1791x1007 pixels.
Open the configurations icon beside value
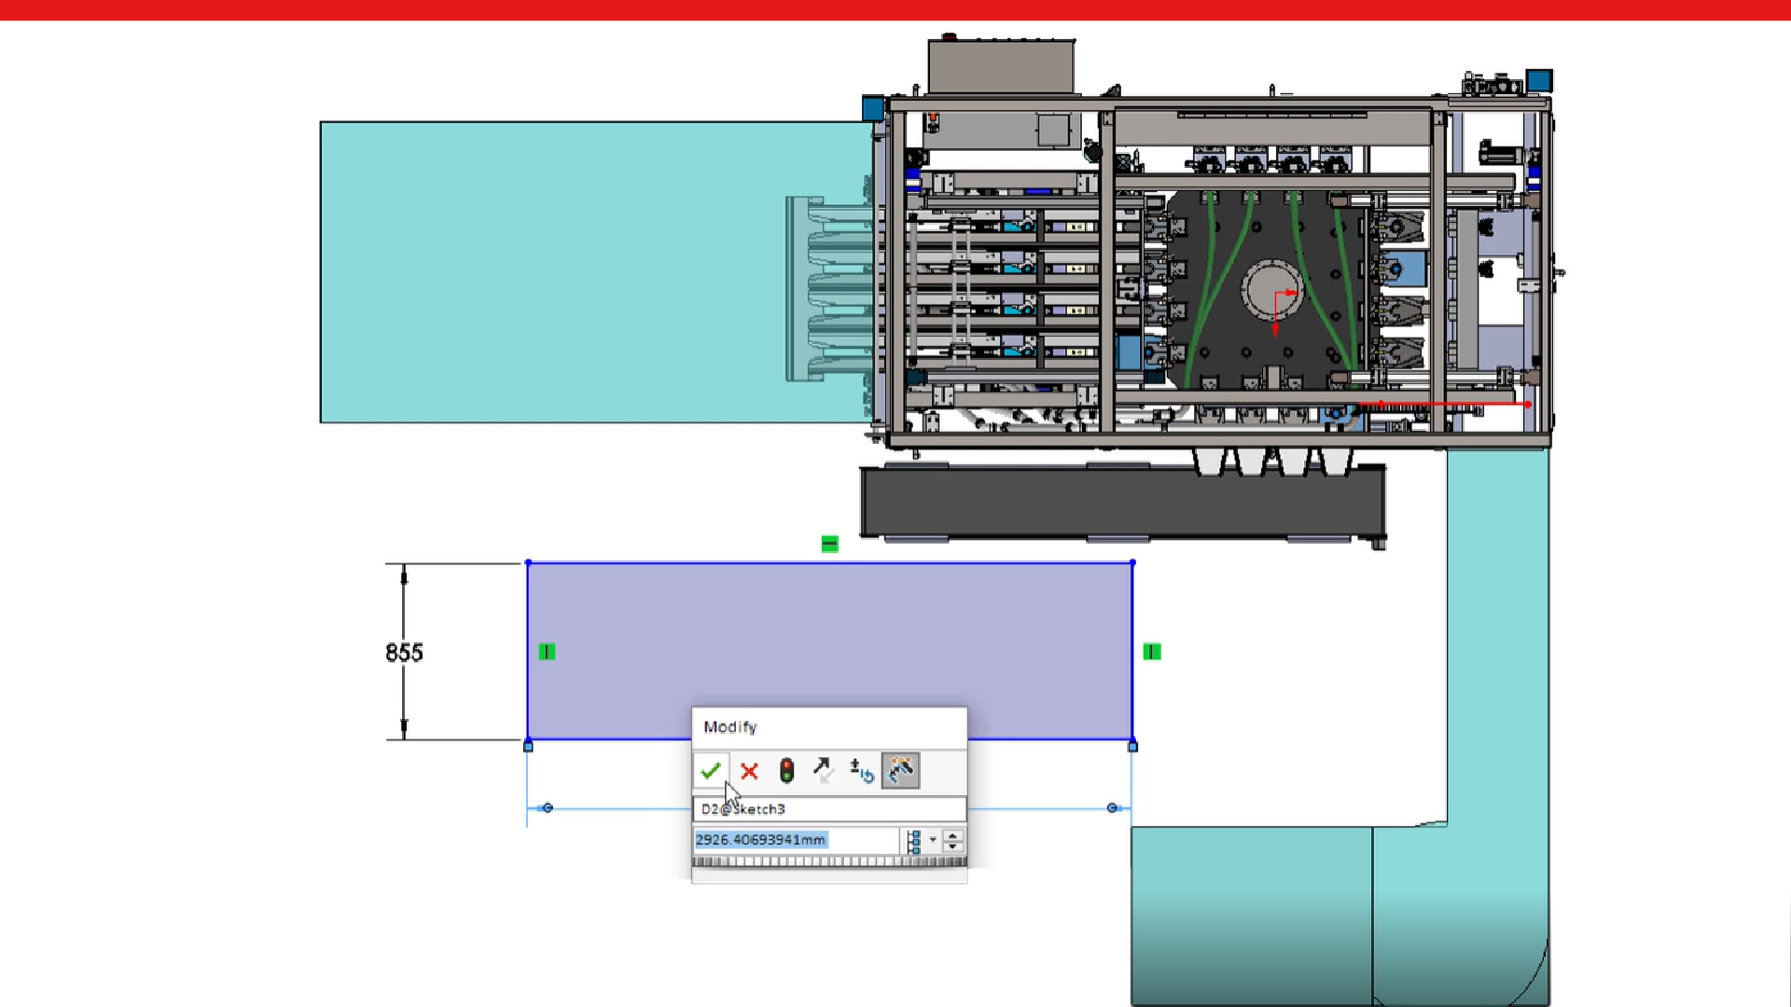click(913, 841)
